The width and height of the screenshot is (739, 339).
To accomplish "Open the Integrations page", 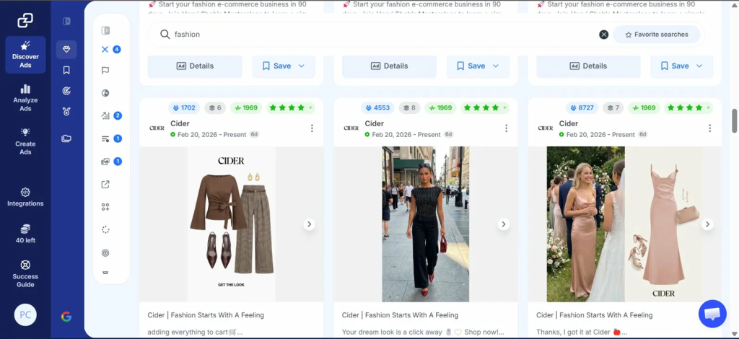I will point(25,198).
